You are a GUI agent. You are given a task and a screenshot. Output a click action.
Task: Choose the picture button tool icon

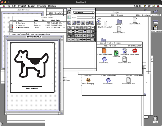coord(73,36)
